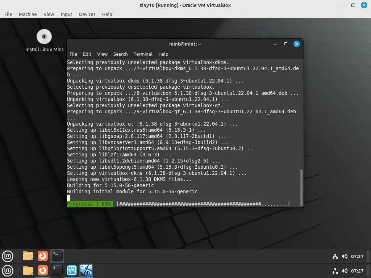Click the terminal title mint@mint: ~
The width and height of the screenshot is (371, 278).
pos(185,44)
